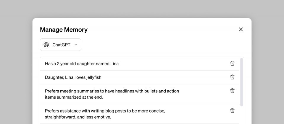Click "straightforward, and less emotive." line

78,117
